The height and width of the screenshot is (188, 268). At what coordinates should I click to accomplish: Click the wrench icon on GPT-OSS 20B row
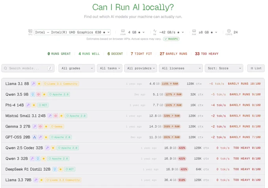(x=40, y=137)
